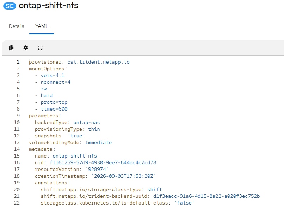Click the SC resource badge
Image resolution: width=284 pixels, height=207 pixels.
(10, 6)
